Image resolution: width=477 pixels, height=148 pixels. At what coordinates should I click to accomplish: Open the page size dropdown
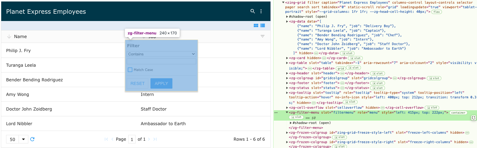pos(23,139)
